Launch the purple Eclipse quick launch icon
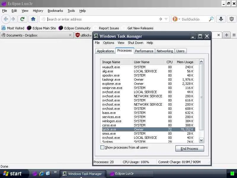 35,174
